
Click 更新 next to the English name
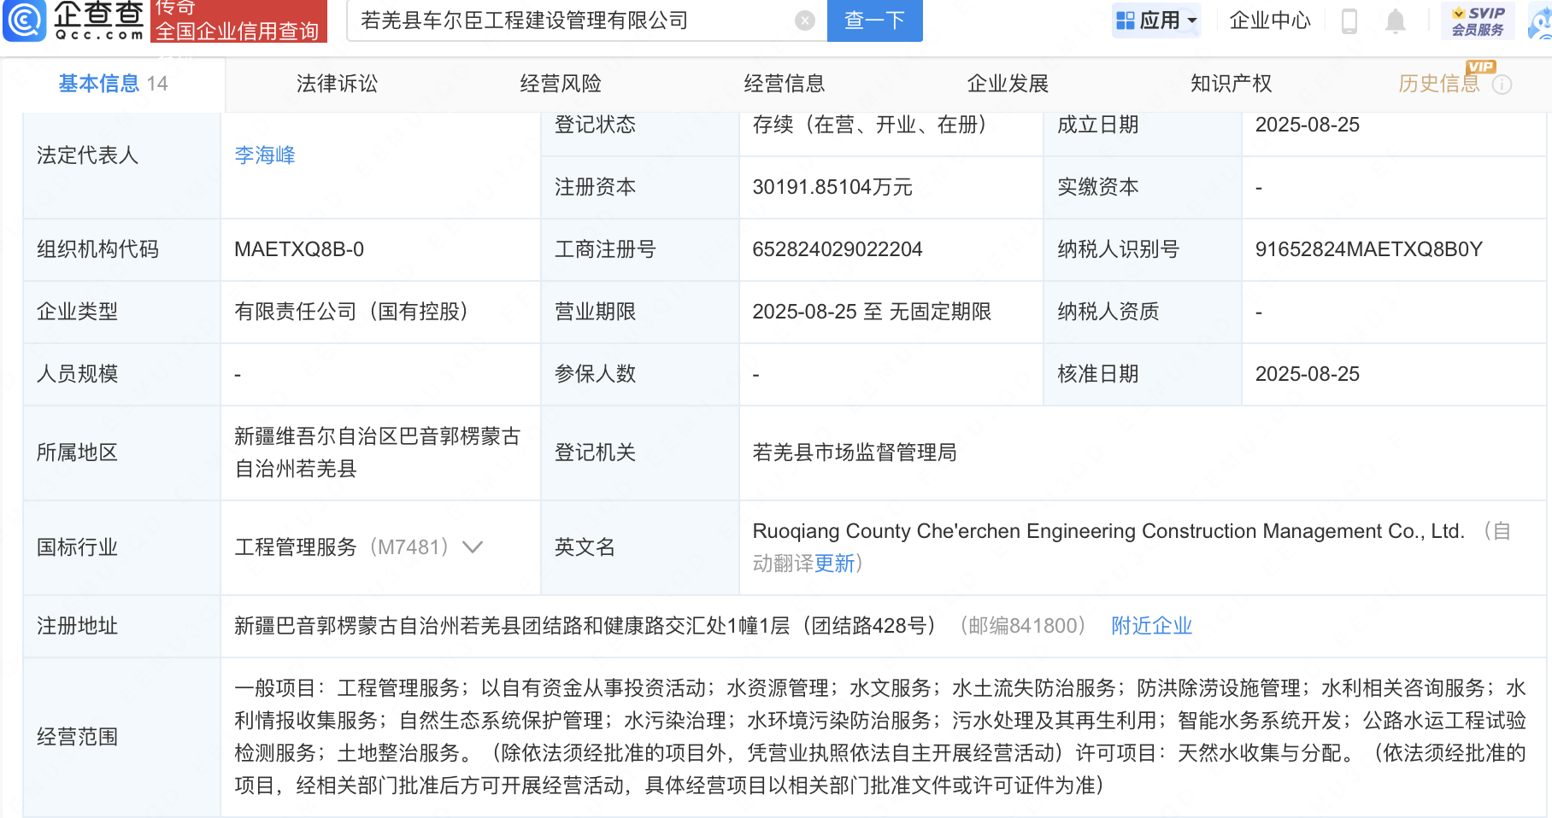coord(834,564)
